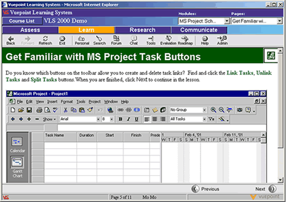Viewport: 286px width, 202px height.
Task: Switch to the Learn tab
Action: click(87, 30)
